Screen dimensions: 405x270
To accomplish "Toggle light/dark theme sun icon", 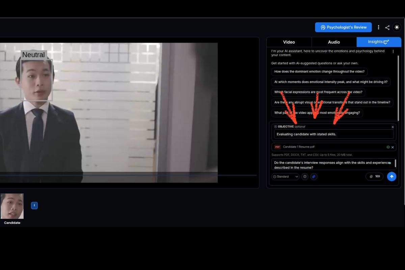I will point(397,27).
